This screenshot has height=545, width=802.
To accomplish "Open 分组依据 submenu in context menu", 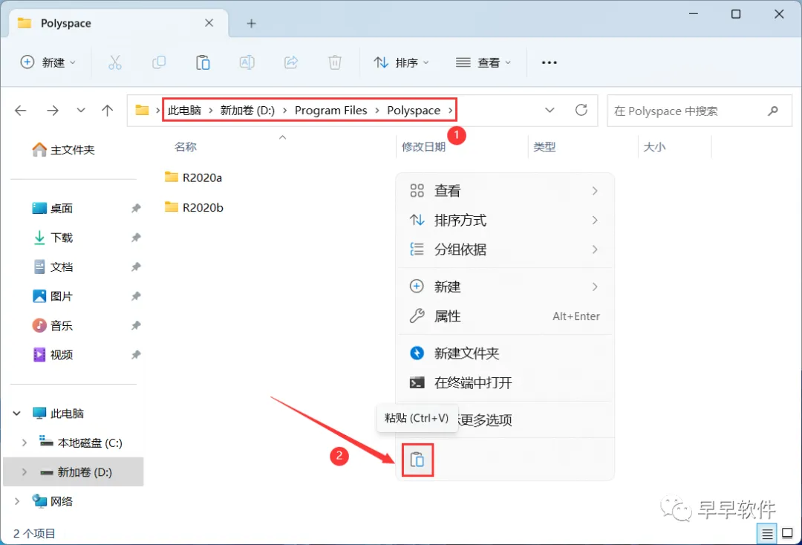I will point(505,249).
